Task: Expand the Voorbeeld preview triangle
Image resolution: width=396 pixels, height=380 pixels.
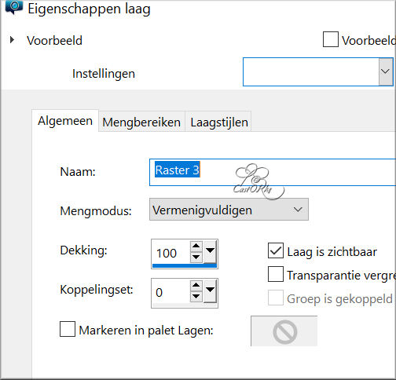Action: pos(12,40)
